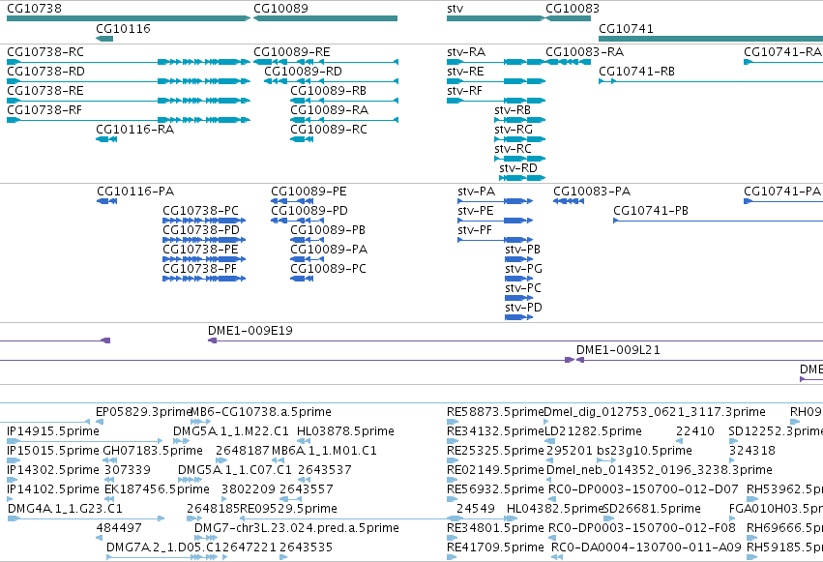Click the stv-RB transcript label
823x562 pixels.
513,110
